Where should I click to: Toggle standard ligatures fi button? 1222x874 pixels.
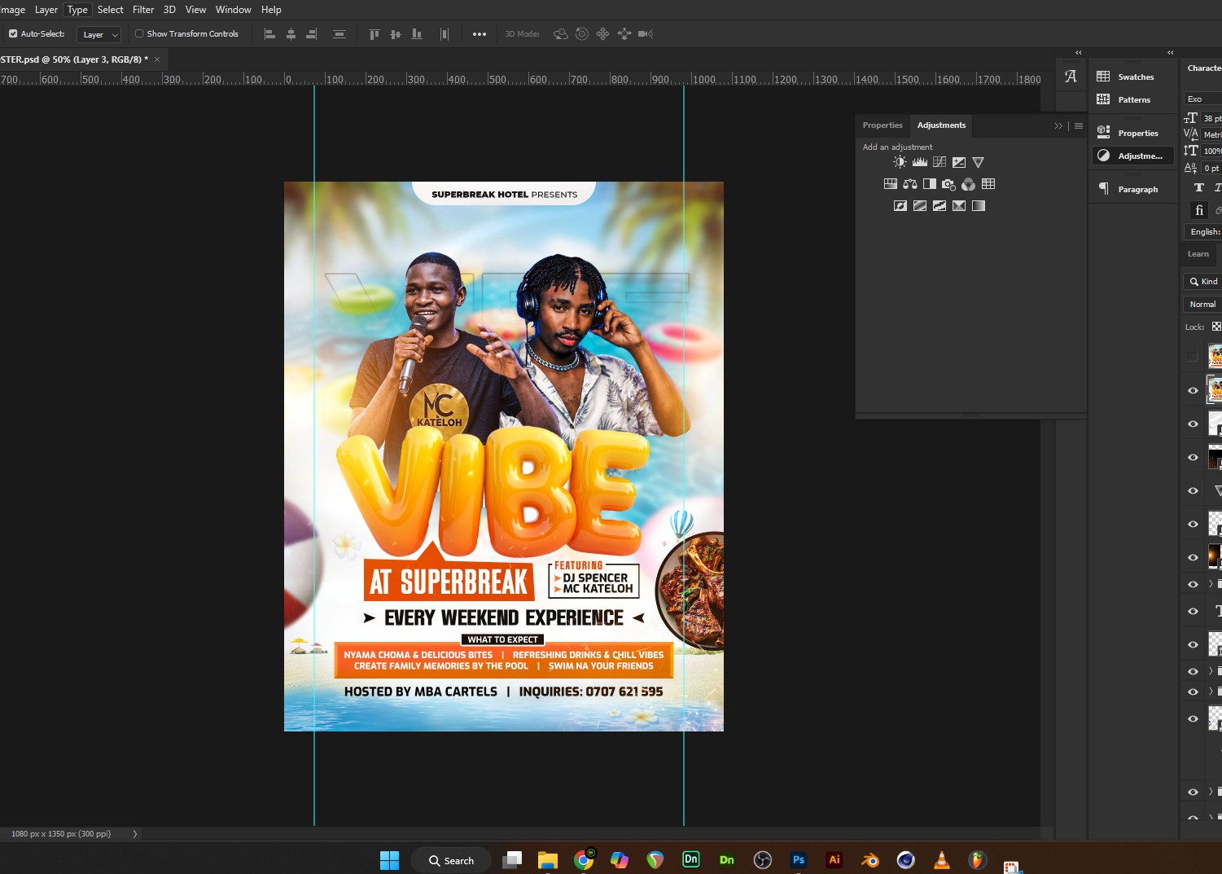pos(1199,210)
